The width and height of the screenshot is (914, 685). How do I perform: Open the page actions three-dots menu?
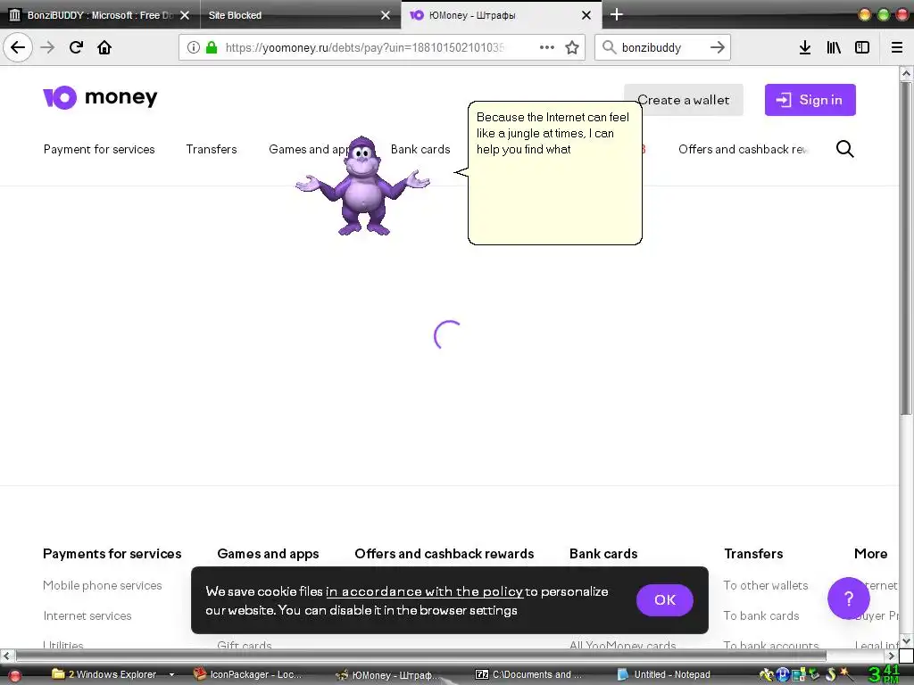[547, 47]
